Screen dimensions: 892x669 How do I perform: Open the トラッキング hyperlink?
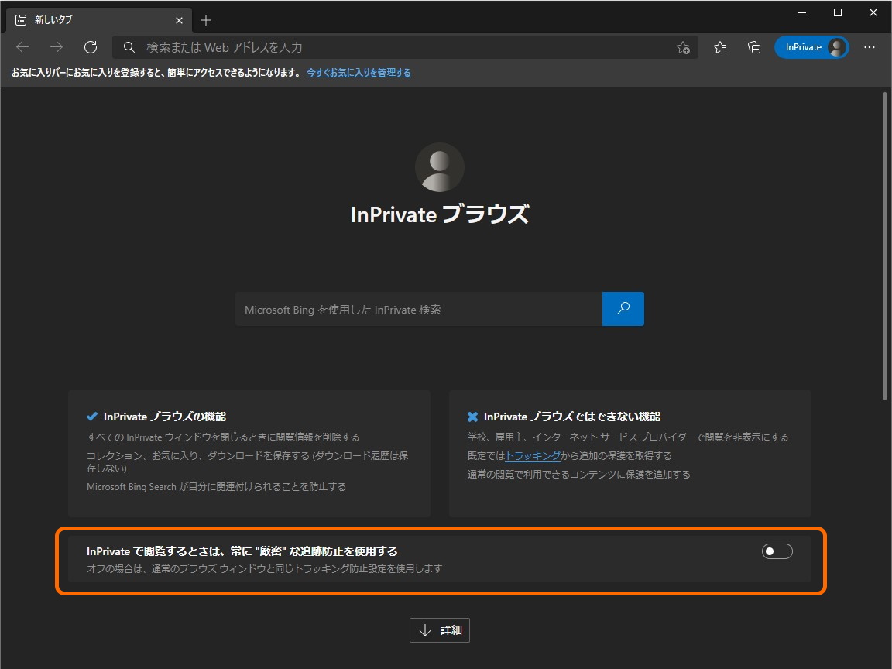[533, 455]
